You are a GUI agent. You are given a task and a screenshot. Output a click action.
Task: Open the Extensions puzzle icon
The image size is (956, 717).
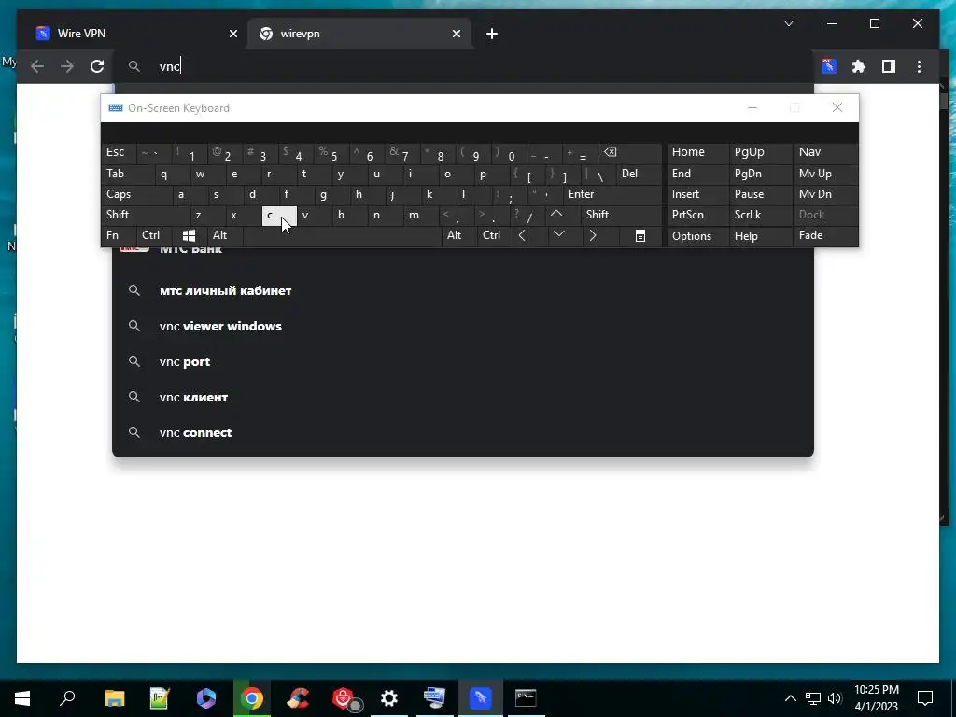(859, 66)
